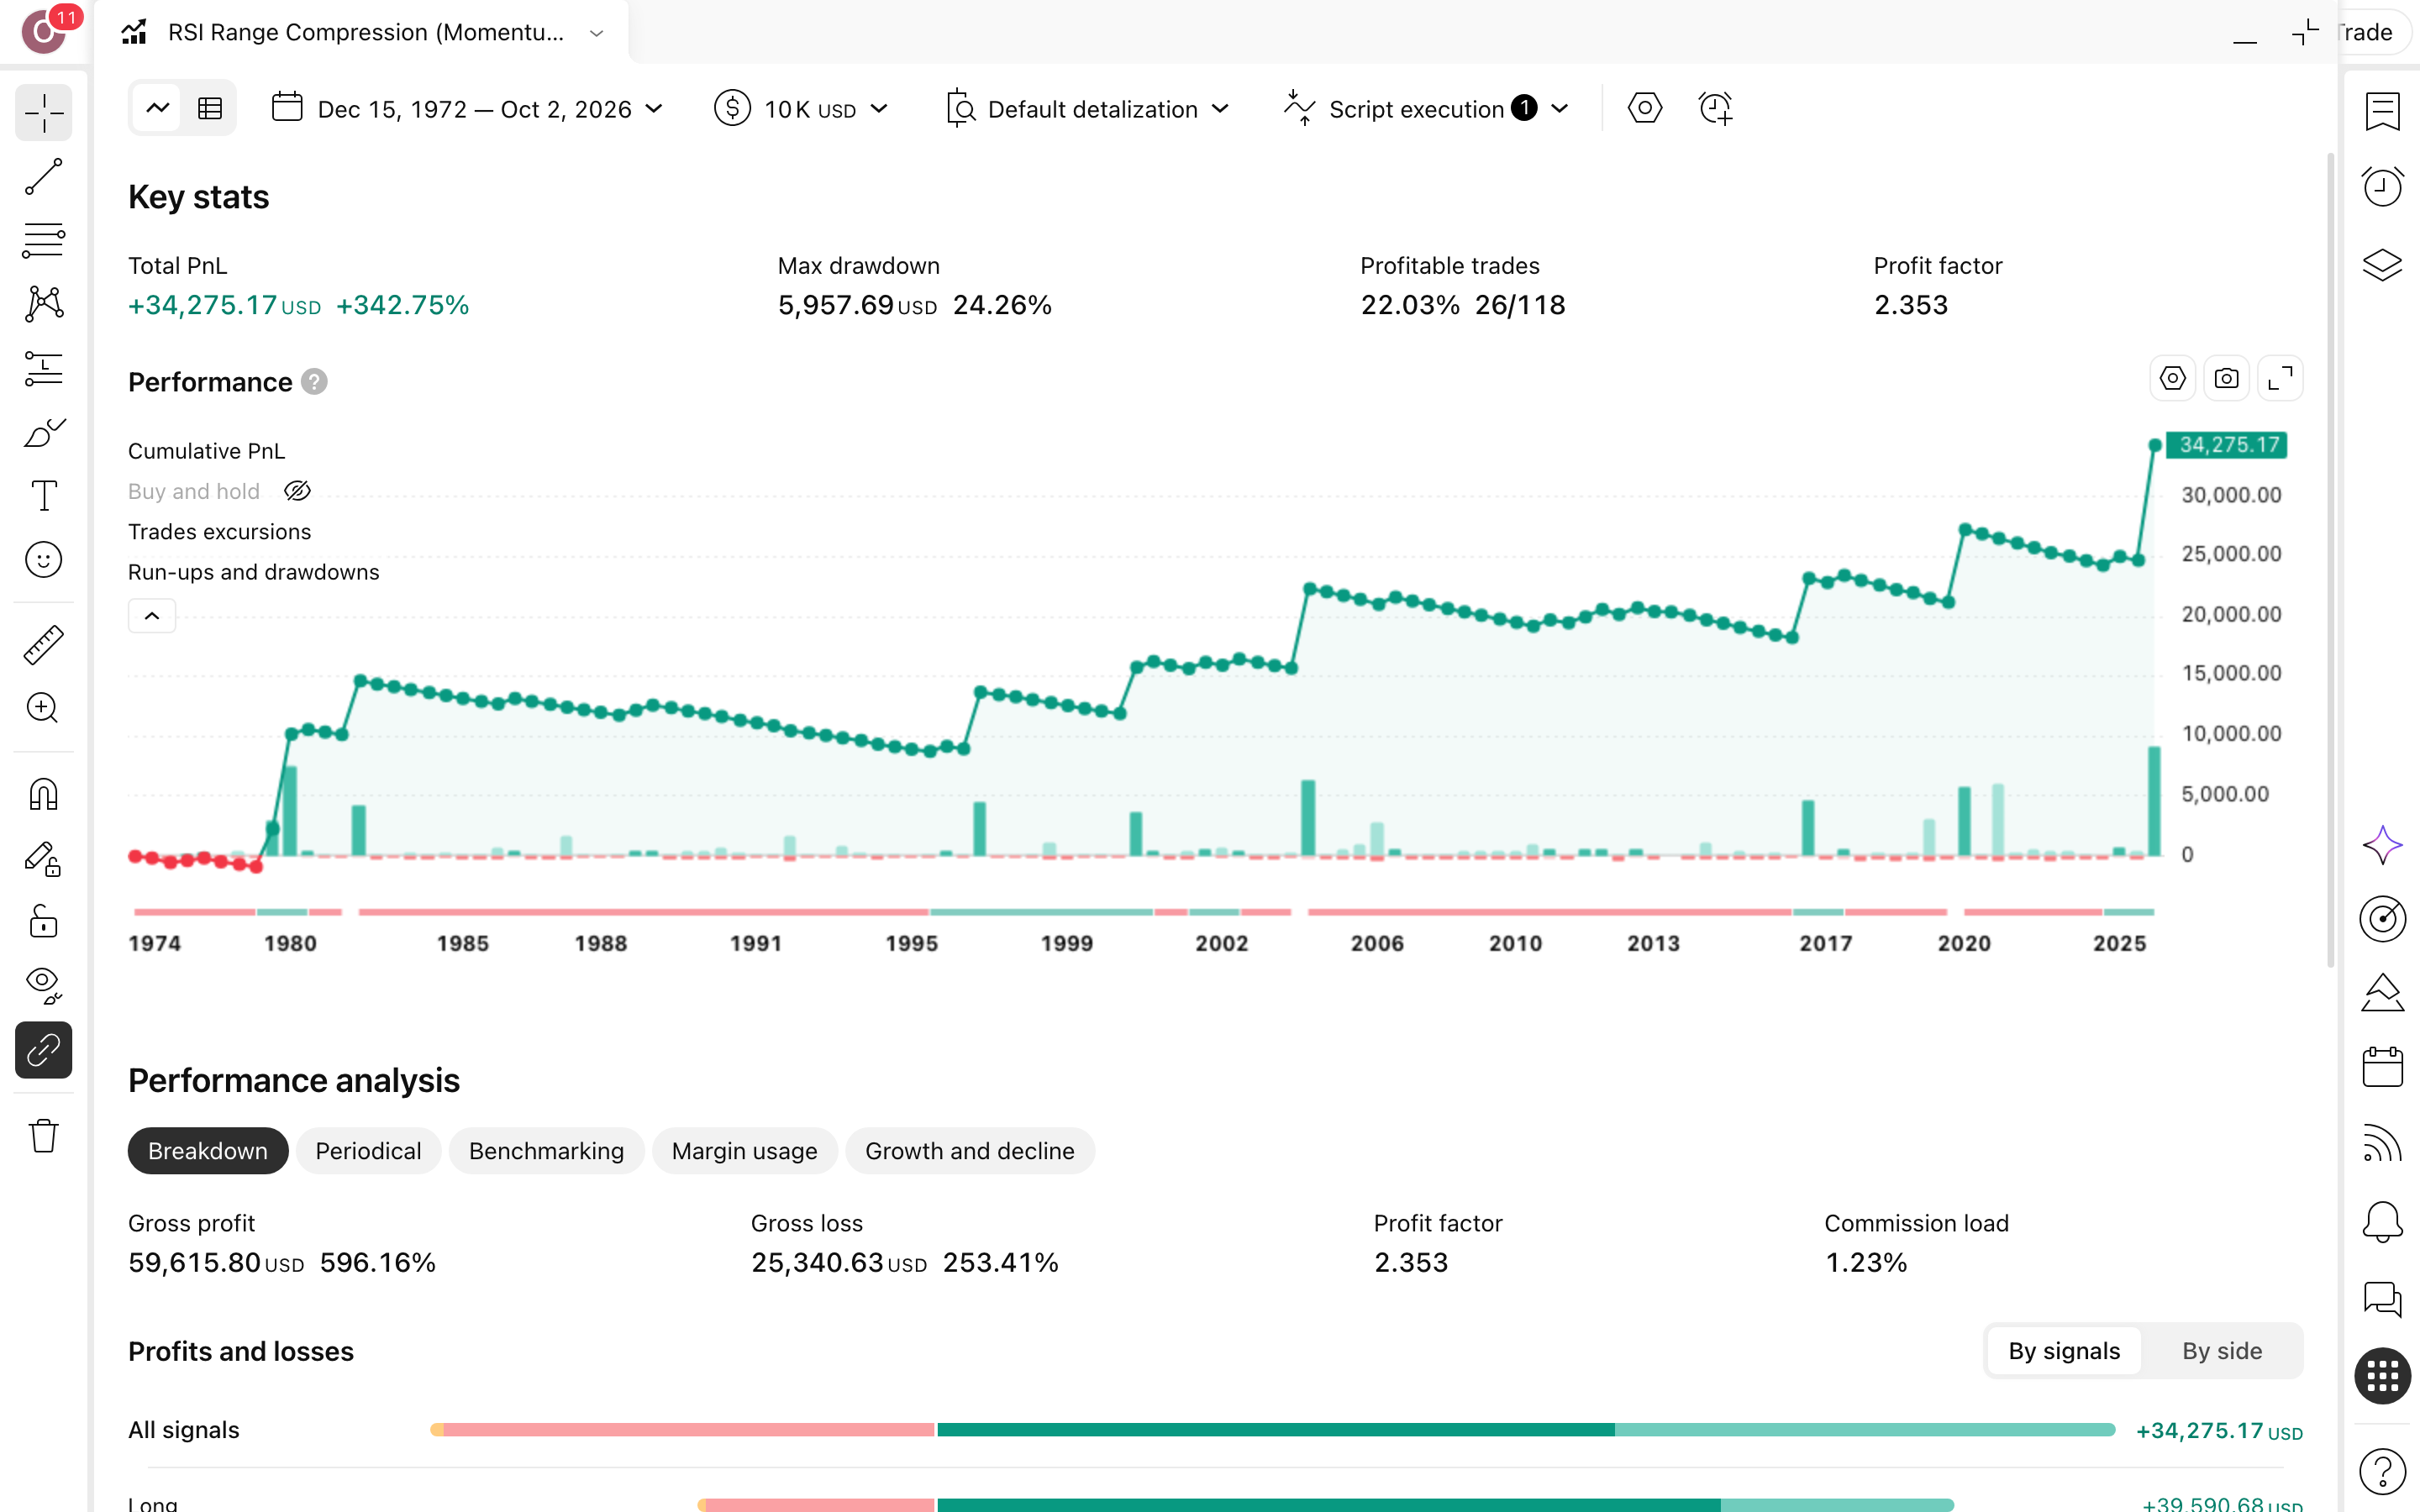Remove drawings with trash icon
The height and width of the screenshot is (1512, 2420).
43,1136
